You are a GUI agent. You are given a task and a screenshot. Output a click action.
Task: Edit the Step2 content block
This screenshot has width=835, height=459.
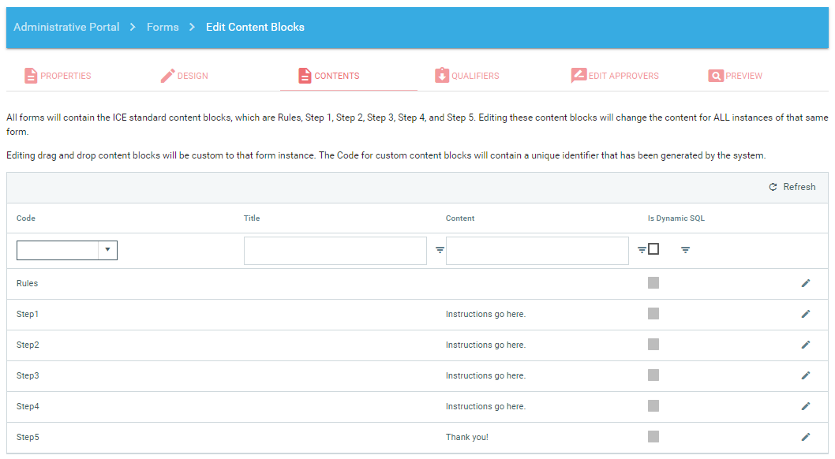(x=805, y=345)
